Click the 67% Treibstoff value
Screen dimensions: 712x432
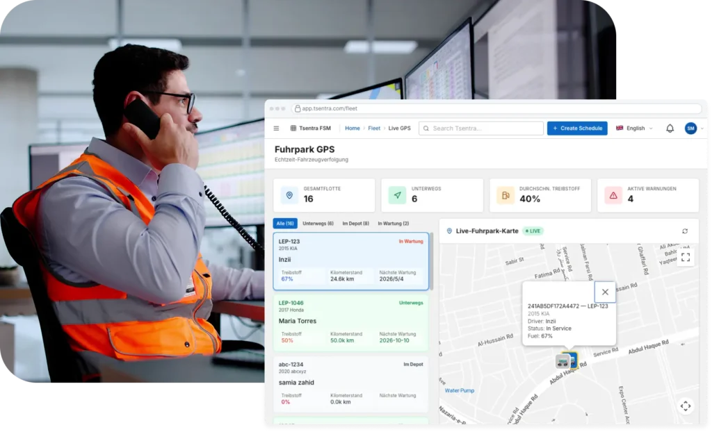coord(287,279)
